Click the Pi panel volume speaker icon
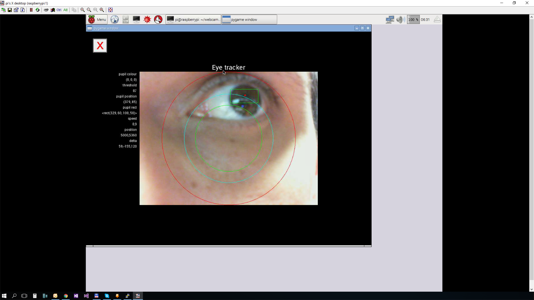Image resolution: width=534 pixels, height=300 pixels. (400, 19)
